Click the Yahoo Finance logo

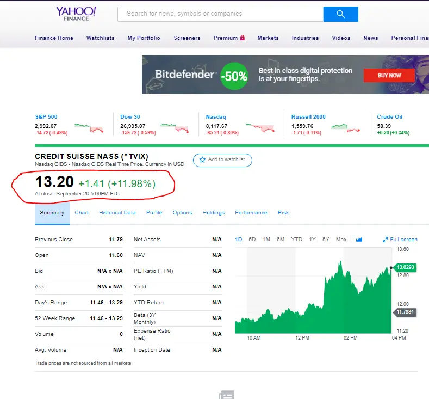coord(76,14)
